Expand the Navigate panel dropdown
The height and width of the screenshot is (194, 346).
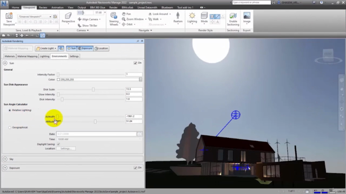tap(151, 30)
